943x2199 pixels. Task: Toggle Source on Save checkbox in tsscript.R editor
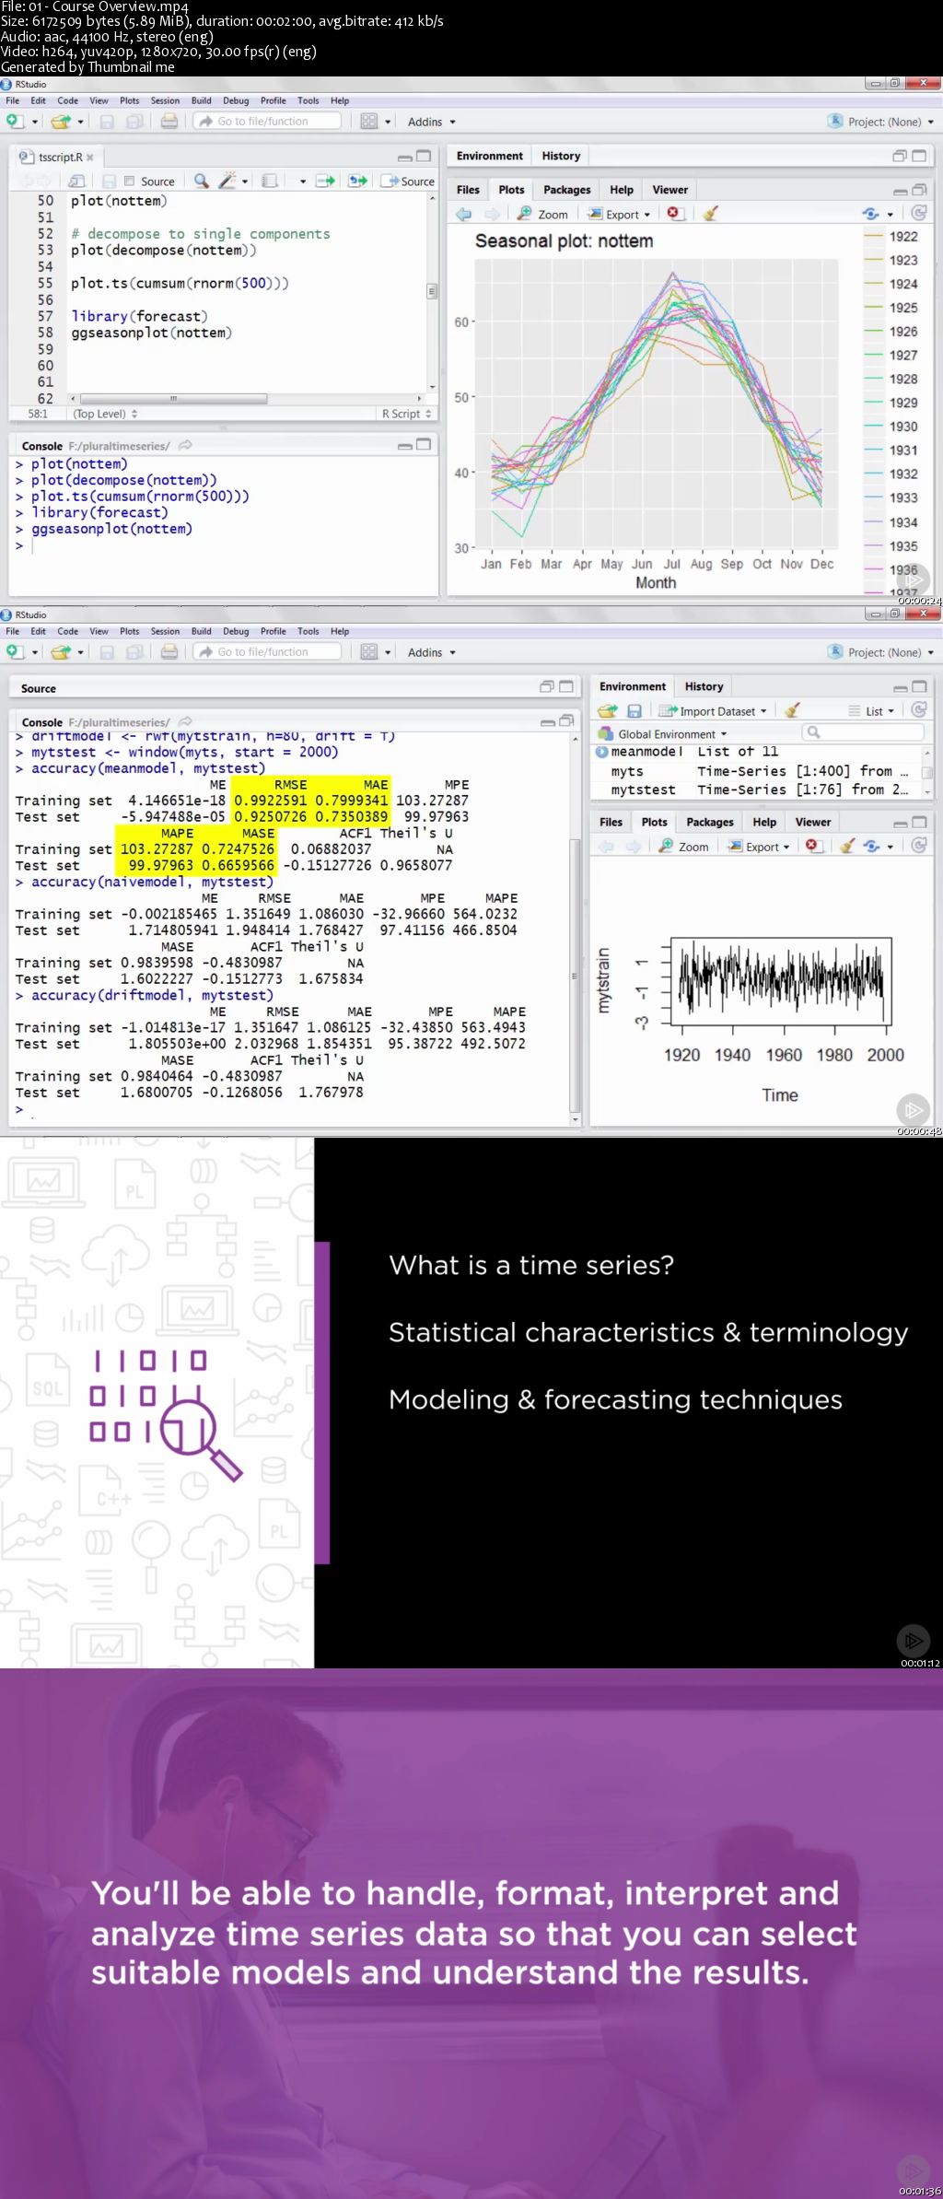click(x=129, y=181)
